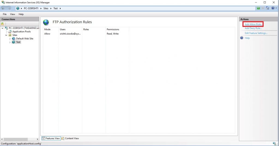Expand the Test site node
The width and height of the screenshot is (279, 146).
pyautogui.click(x=10, y=42)
